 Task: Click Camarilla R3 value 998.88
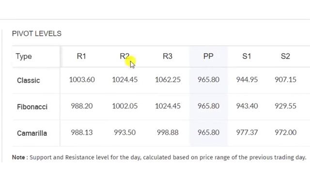point(168,132)
